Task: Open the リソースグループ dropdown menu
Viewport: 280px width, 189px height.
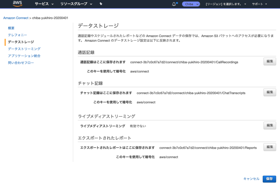Action: (76, 4)
